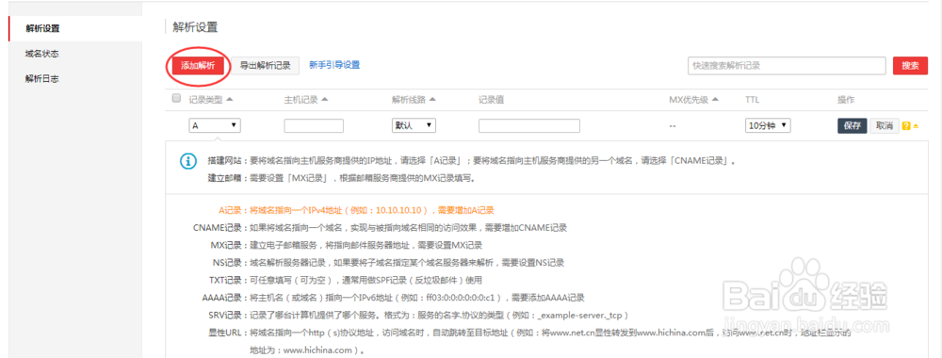Collapse help panel with small yellow arrow
The height and width of the screenshot is (358, 942).
pos(916,126)
